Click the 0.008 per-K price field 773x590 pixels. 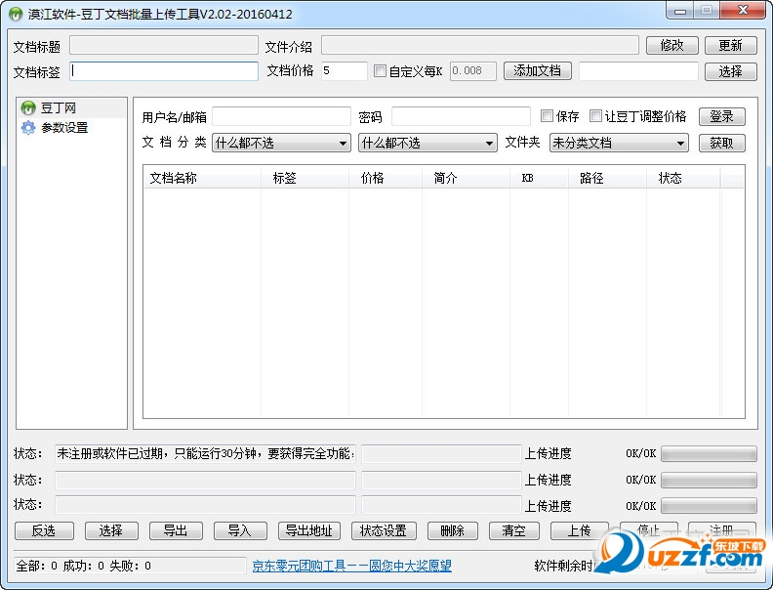tap(472, 71)
